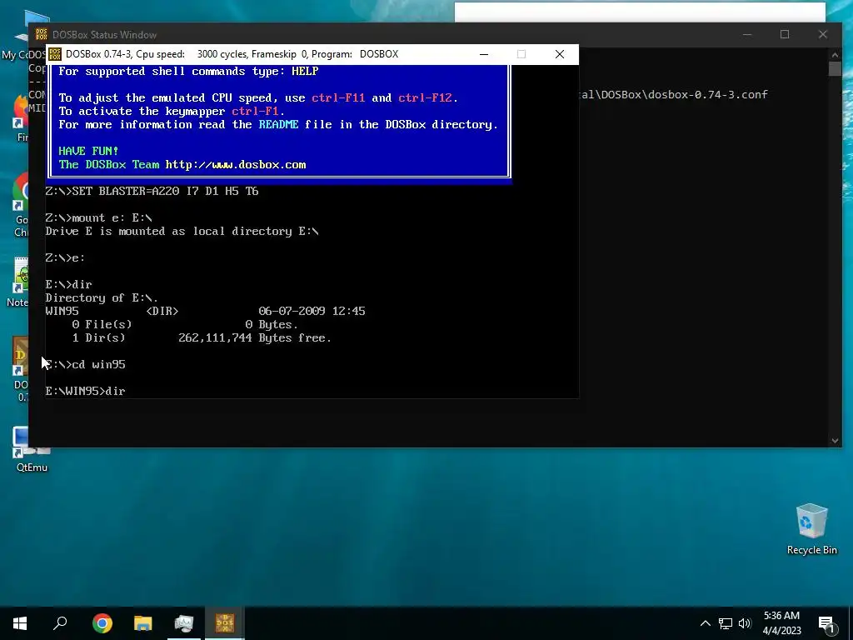
Task: Click the DOSBox title bar icon
Action: point(55,54)
